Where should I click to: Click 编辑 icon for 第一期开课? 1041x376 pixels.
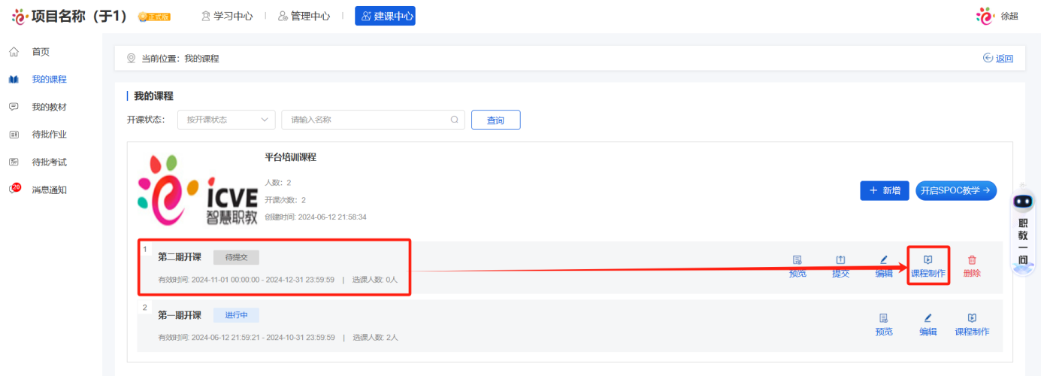928,319
